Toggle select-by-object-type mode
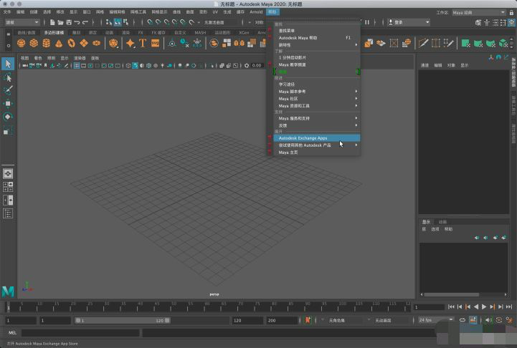517x348 pixels. point(118,22)
